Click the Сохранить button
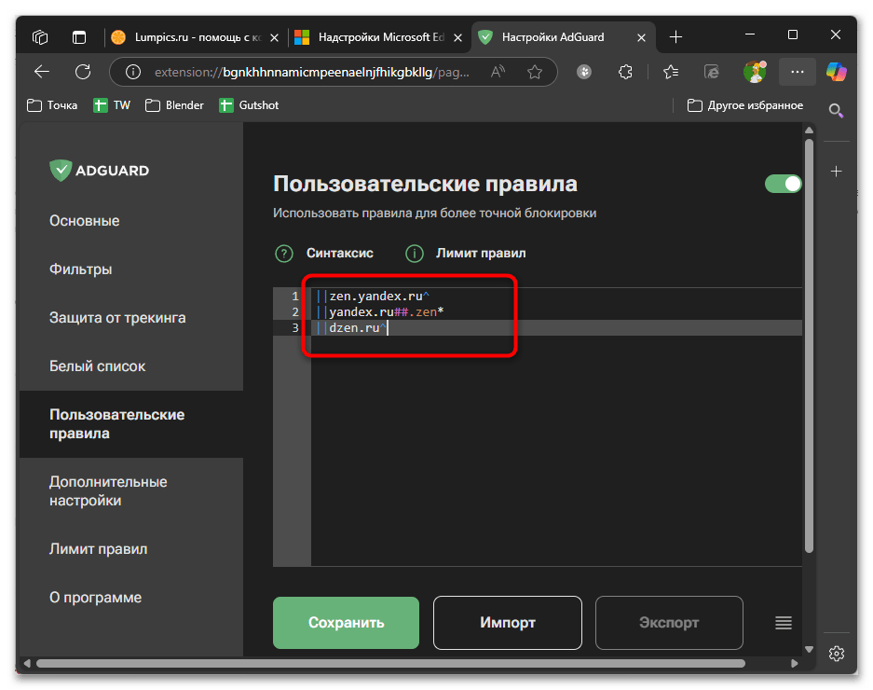The image size is (873, 690). coord(346,623)
